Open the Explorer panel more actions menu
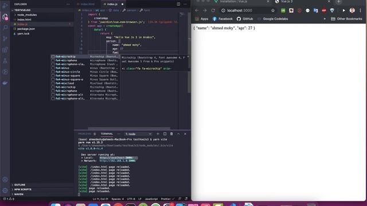Viewport: 367px width, 206px height. 68,4
